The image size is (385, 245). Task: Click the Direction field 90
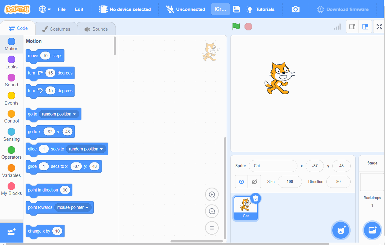338,182
